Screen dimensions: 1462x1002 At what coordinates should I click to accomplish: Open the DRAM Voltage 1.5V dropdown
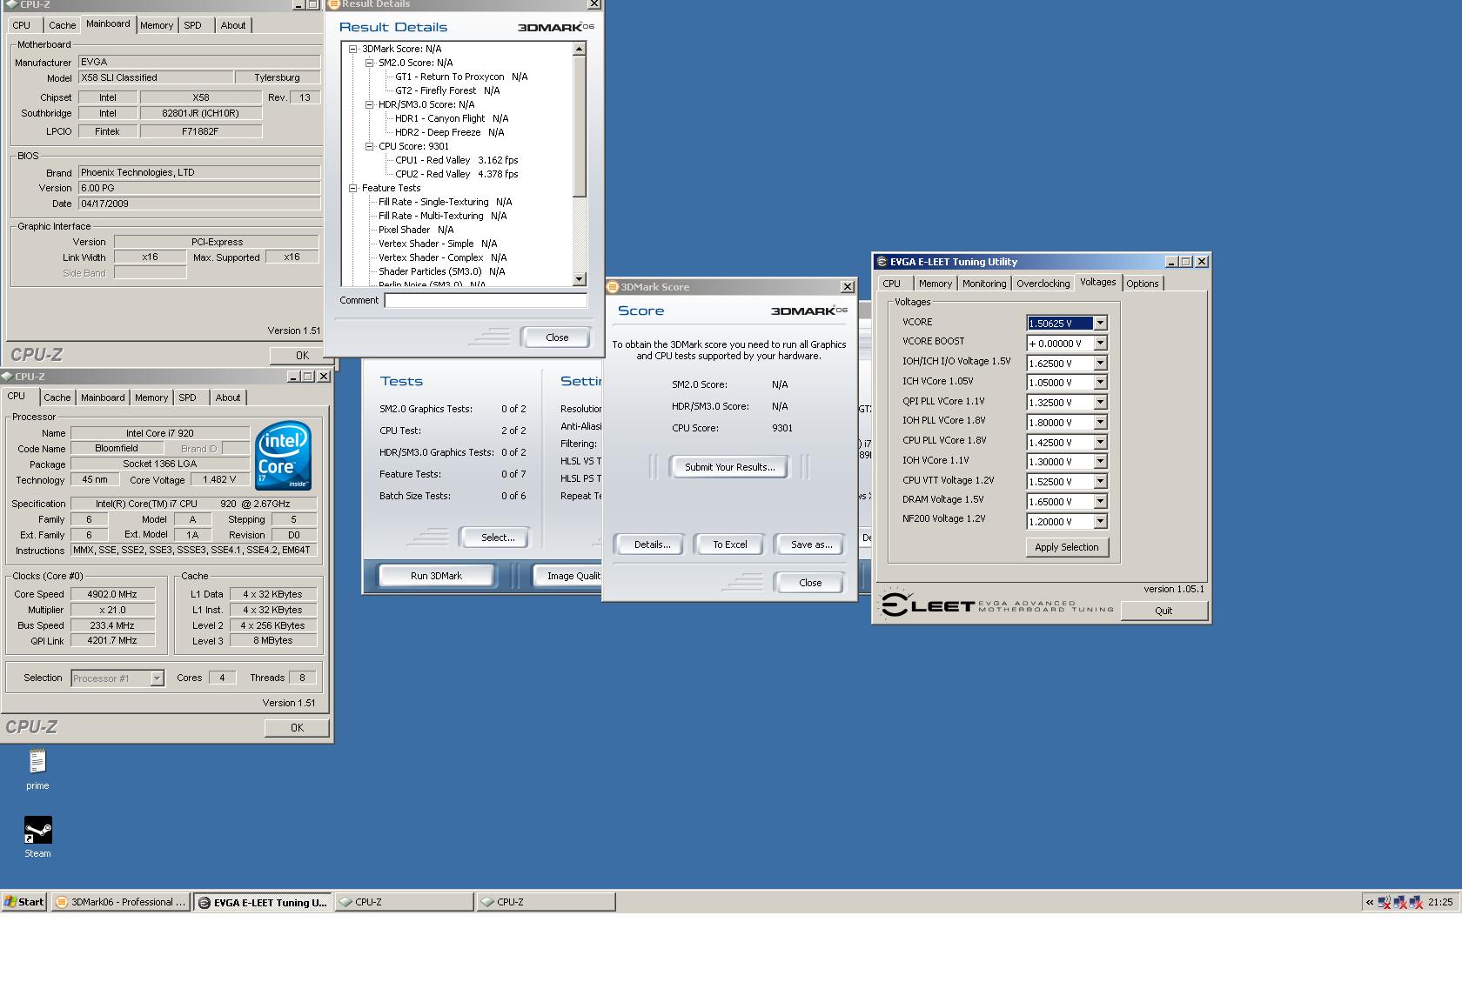click(1100, 502)
